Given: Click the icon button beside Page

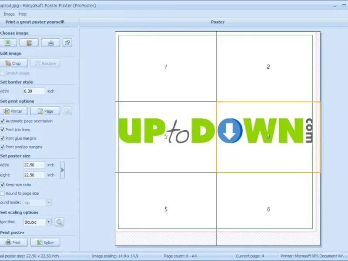Looking at the screenshot, I should point(67,111).
